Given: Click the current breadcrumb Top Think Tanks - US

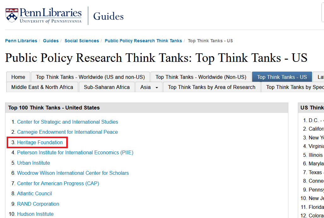Looking at the screenshot, I should click(x=210, y=41).
